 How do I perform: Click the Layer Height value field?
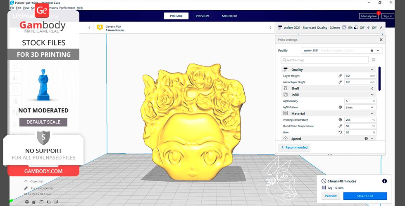[360, 76]
